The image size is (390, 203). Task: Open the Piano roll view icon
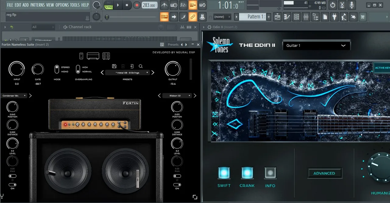287,17
